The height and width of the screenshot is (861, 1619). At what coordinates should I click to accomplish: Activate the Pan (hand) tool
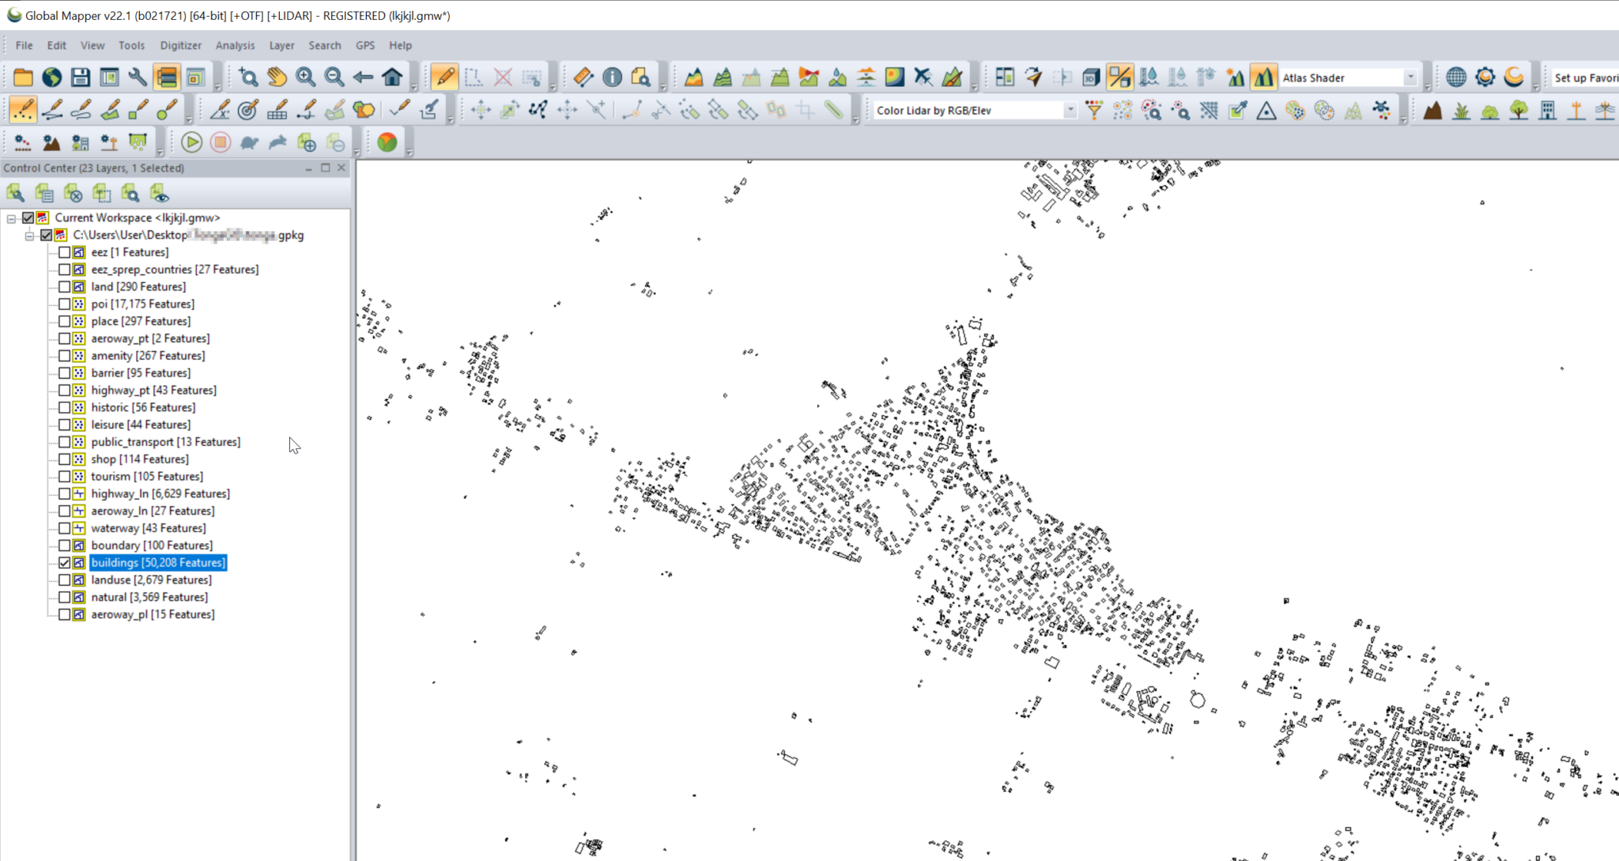(277, 77)
